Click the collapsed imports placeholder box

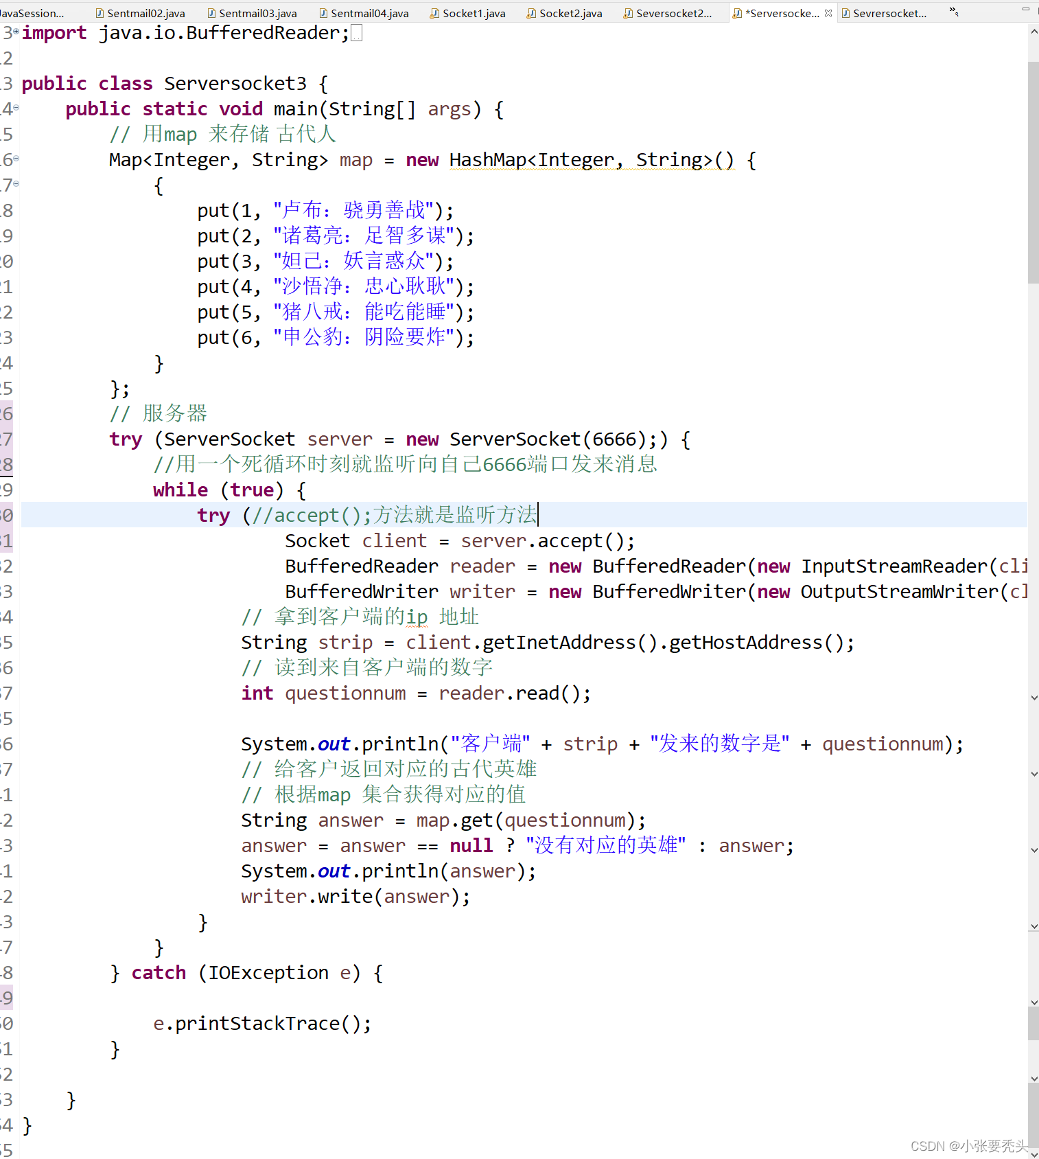[356, 33]
